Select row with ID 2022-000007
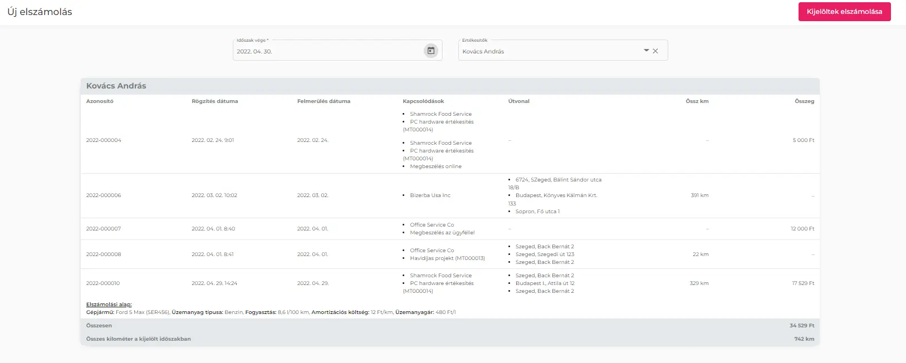 104,229
